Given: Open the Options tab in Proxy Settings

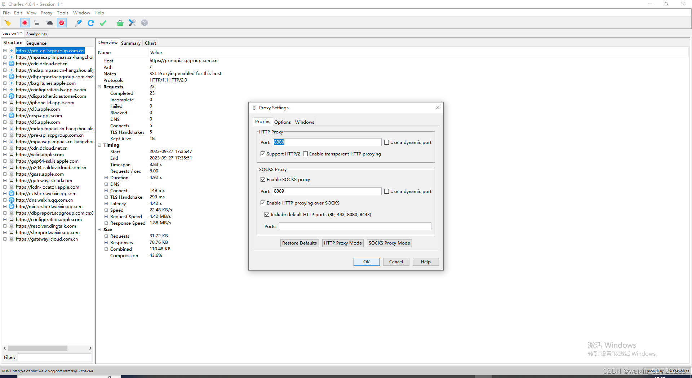Looking at the screenshot, I should tap(283, 122).
